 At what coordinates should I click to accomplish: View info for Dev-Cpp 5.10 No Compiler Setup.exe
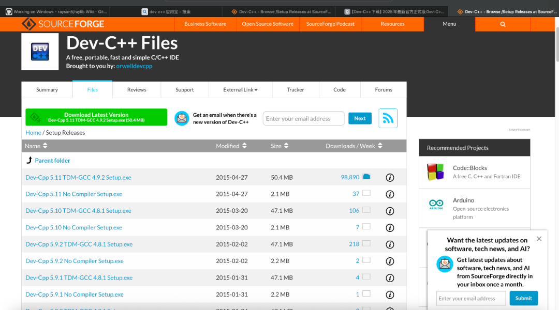(x=390, y=228)
